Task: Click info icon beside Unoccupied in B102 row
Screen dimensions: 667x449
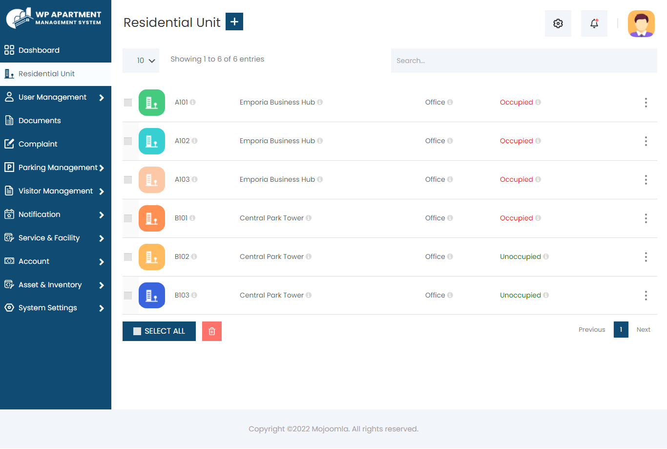Action: 546,257
